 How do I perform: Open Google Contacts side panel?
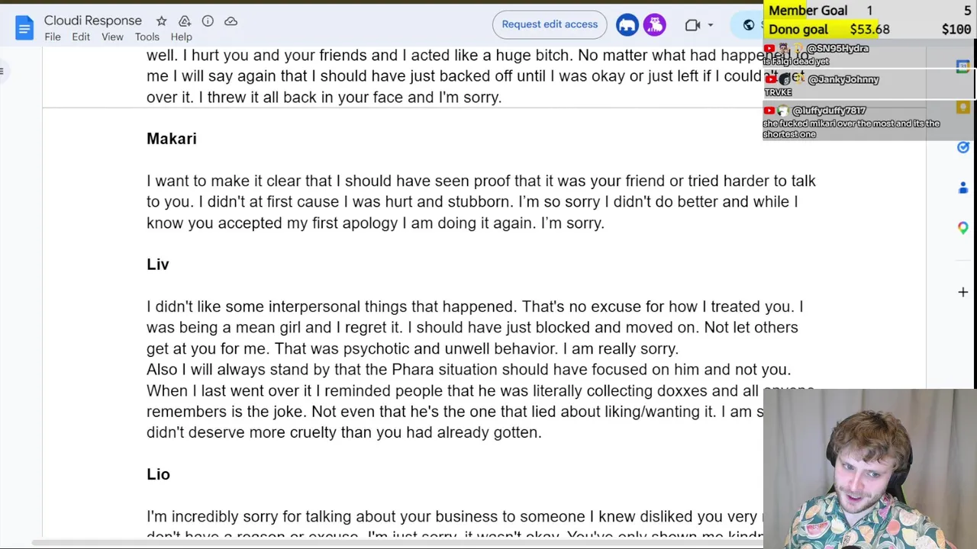coord(963,188)
